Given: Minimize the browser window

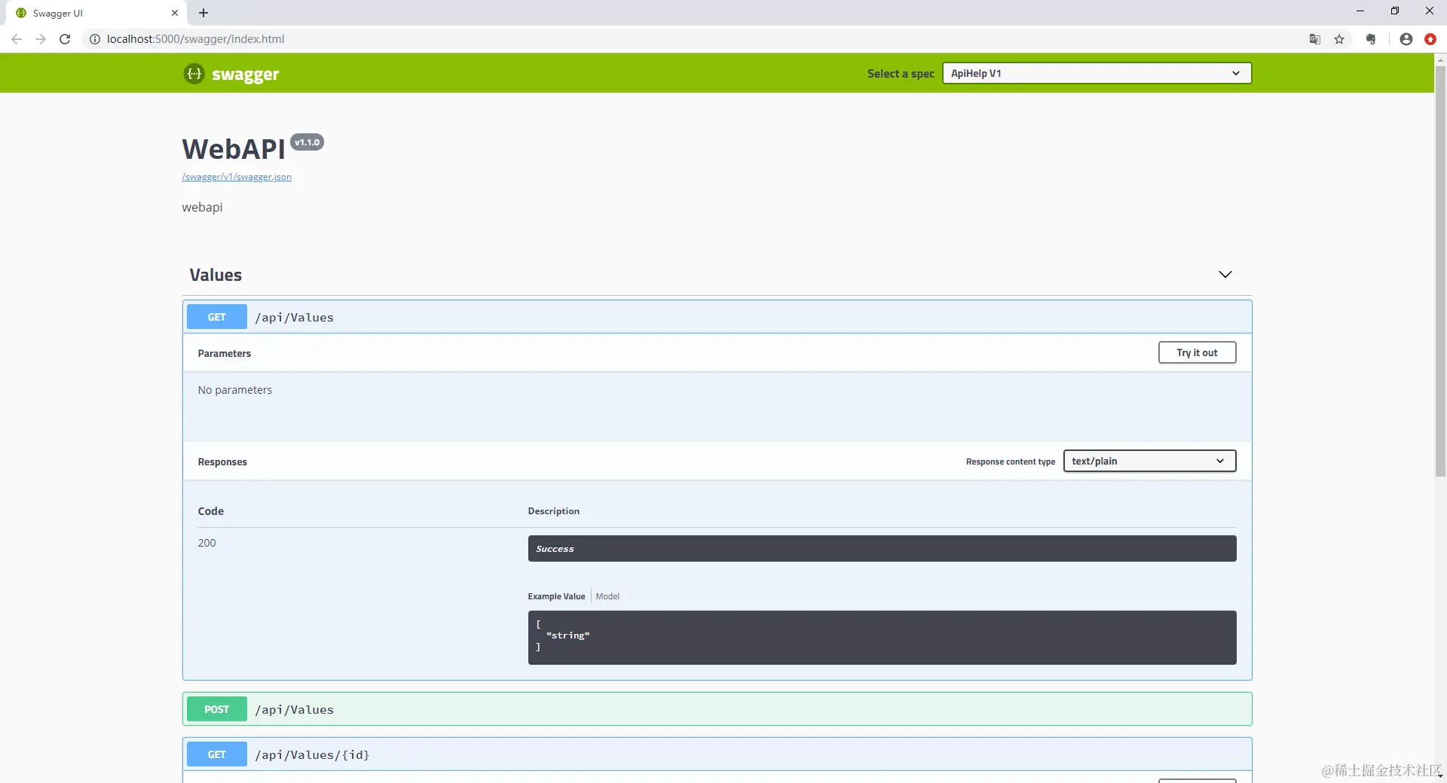Looking at the screenshot, I should click(1360, 11).
